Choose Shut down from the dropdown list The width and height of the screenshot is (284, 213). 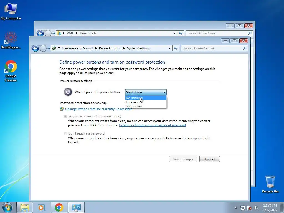click(x=146, y=106)
